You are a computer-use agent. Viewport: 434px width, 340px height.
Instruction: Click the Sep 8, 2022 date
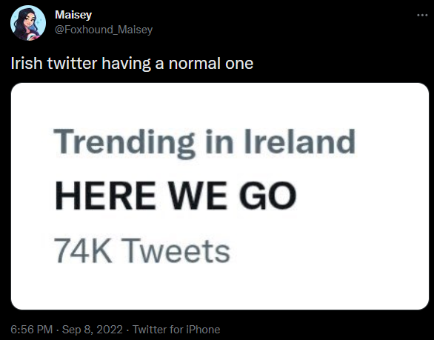point(92,330)
